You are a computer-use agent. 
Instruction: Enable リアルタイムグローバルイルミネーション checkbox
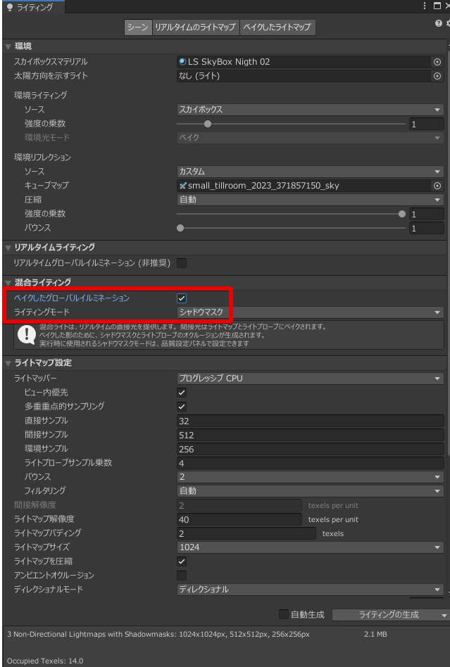click(182, 263)
